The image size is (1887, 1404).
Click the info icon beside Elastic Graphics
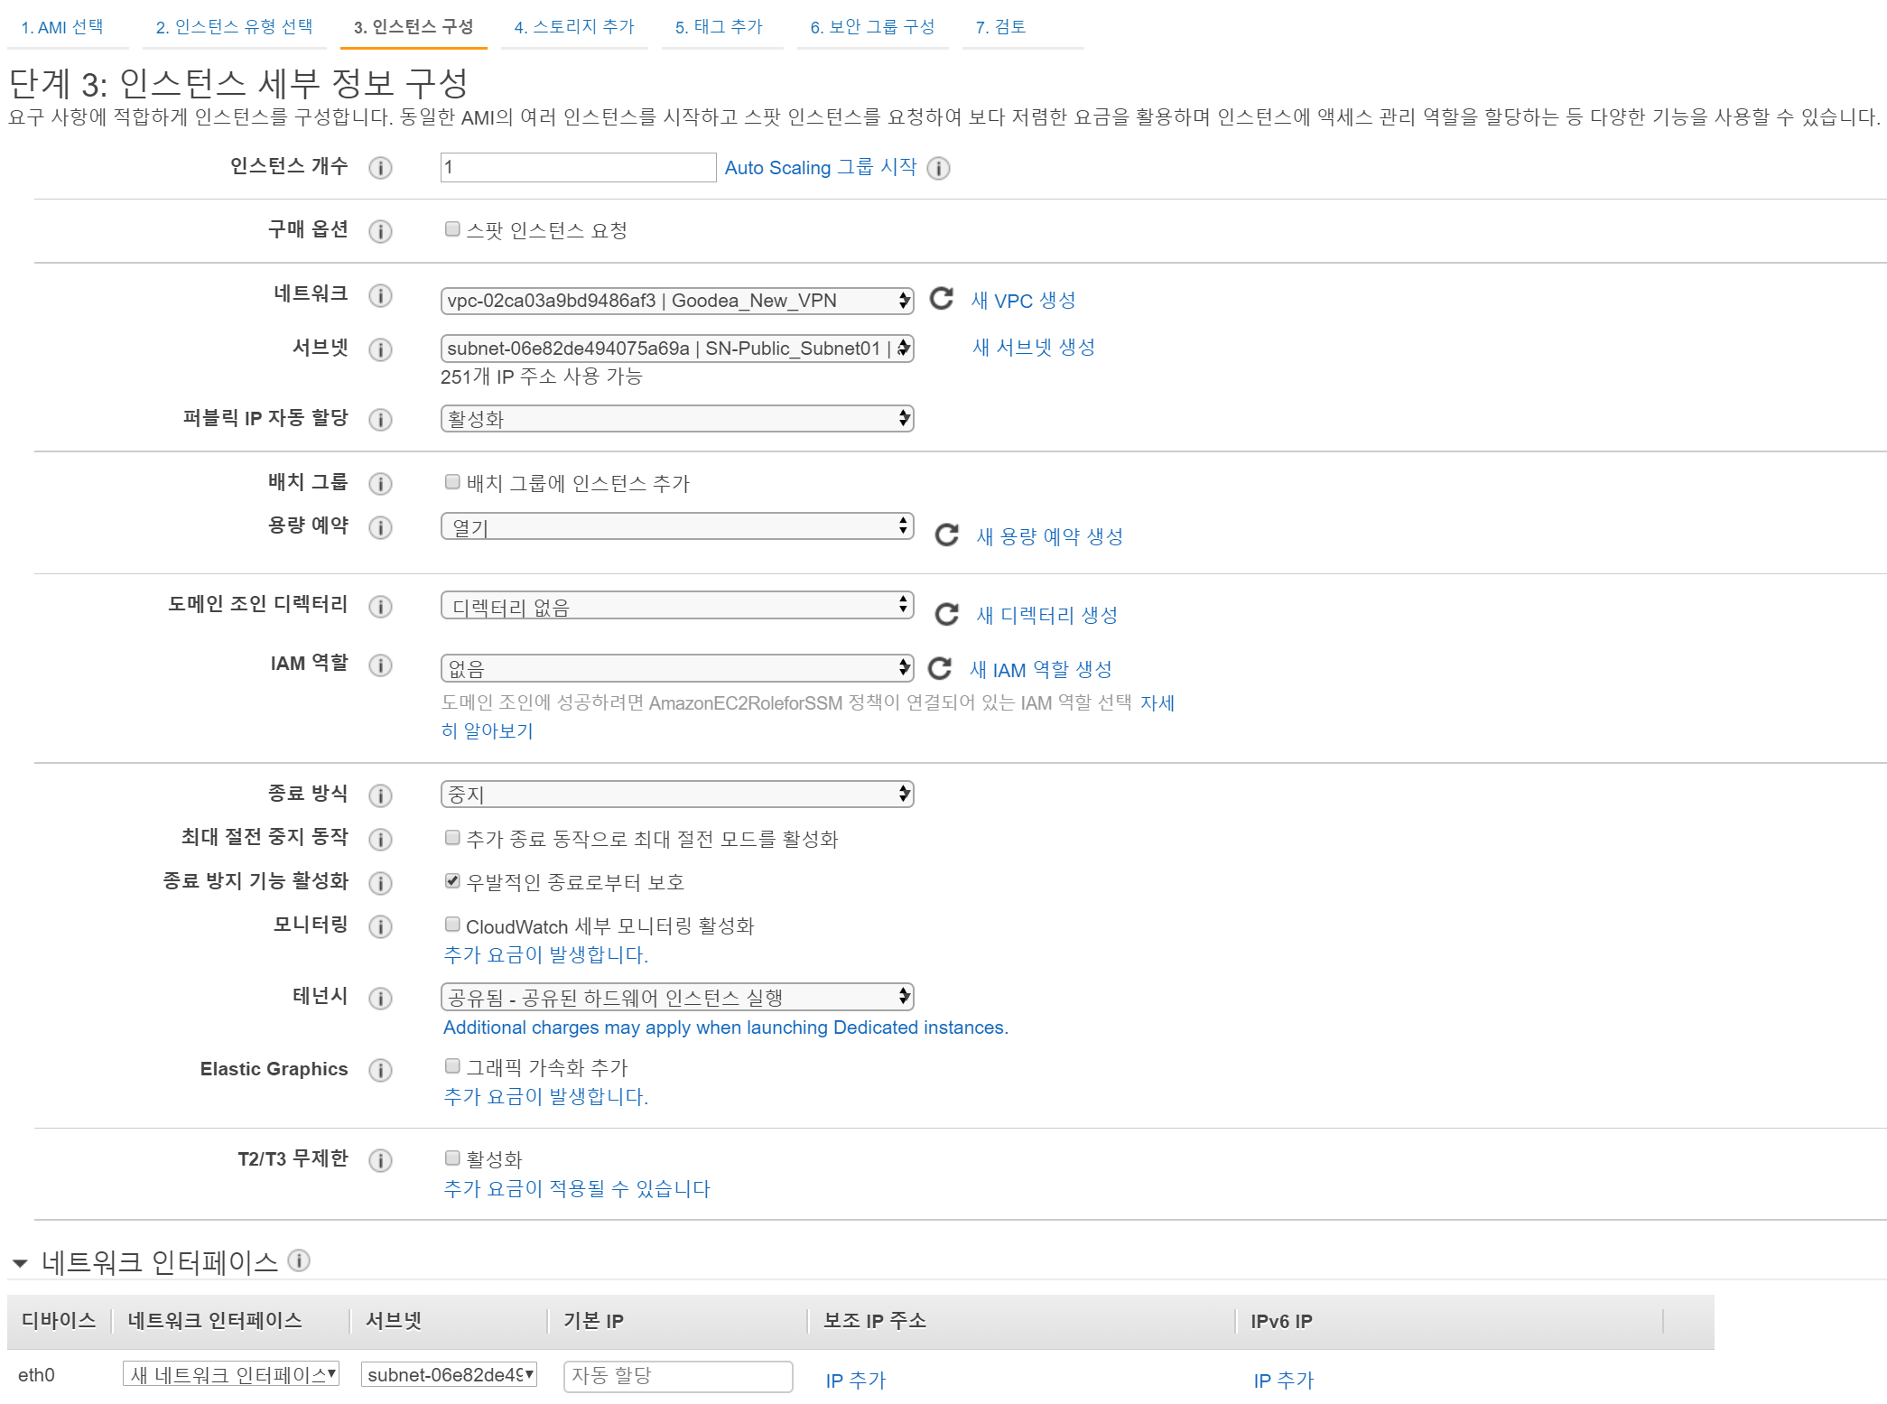point(381,1070)
